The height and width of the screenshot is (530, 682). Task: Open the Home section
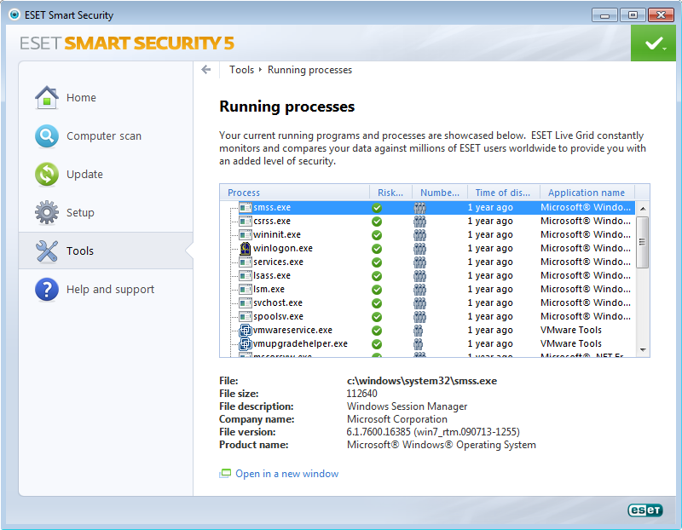[81, 97]
